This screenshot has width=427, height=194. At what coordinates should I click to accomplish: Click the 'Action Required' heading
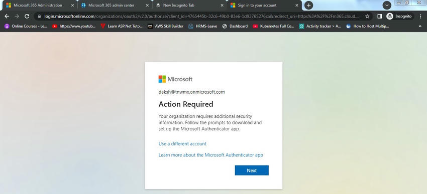(x=186, y=104)
